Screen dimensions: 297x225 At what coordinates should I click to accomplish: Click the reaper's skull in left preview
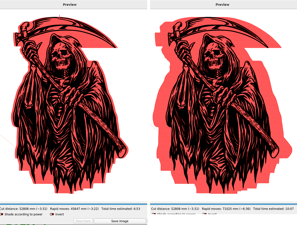point(61,56)
